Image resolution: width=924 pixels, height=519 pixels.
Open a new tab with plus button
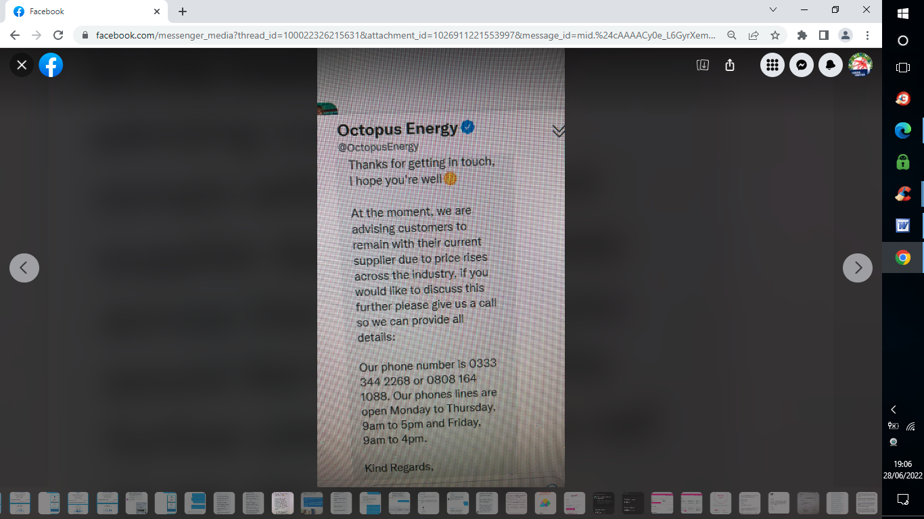click(183, 11)
